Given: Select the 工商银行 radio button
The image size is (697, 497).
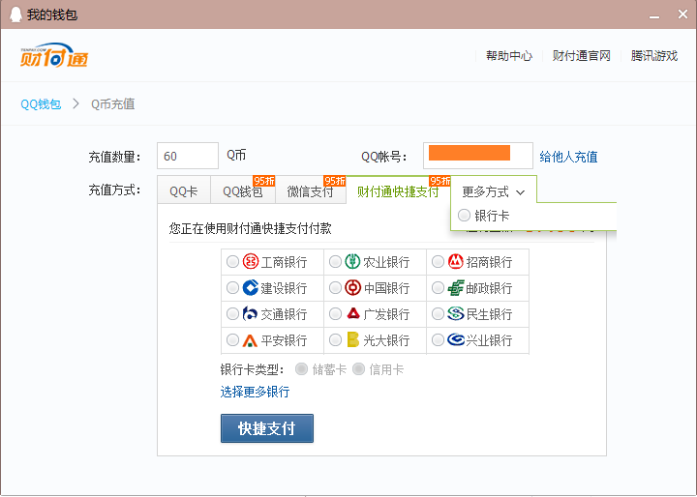Looking at the screenshot, I should point(232,262).
